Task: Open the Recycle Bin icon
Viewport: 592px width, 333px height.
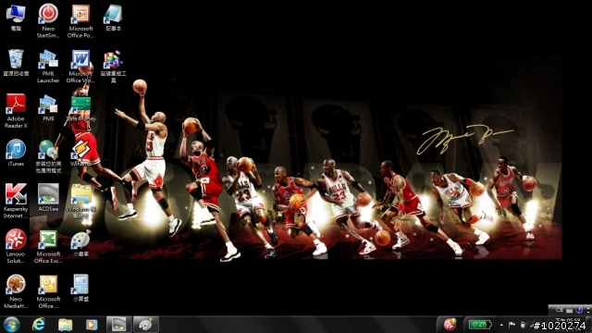Action: point(16,62)
